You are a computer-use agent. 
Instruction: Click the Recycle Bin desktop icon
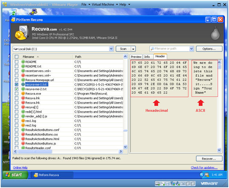[x=13, y=12]
